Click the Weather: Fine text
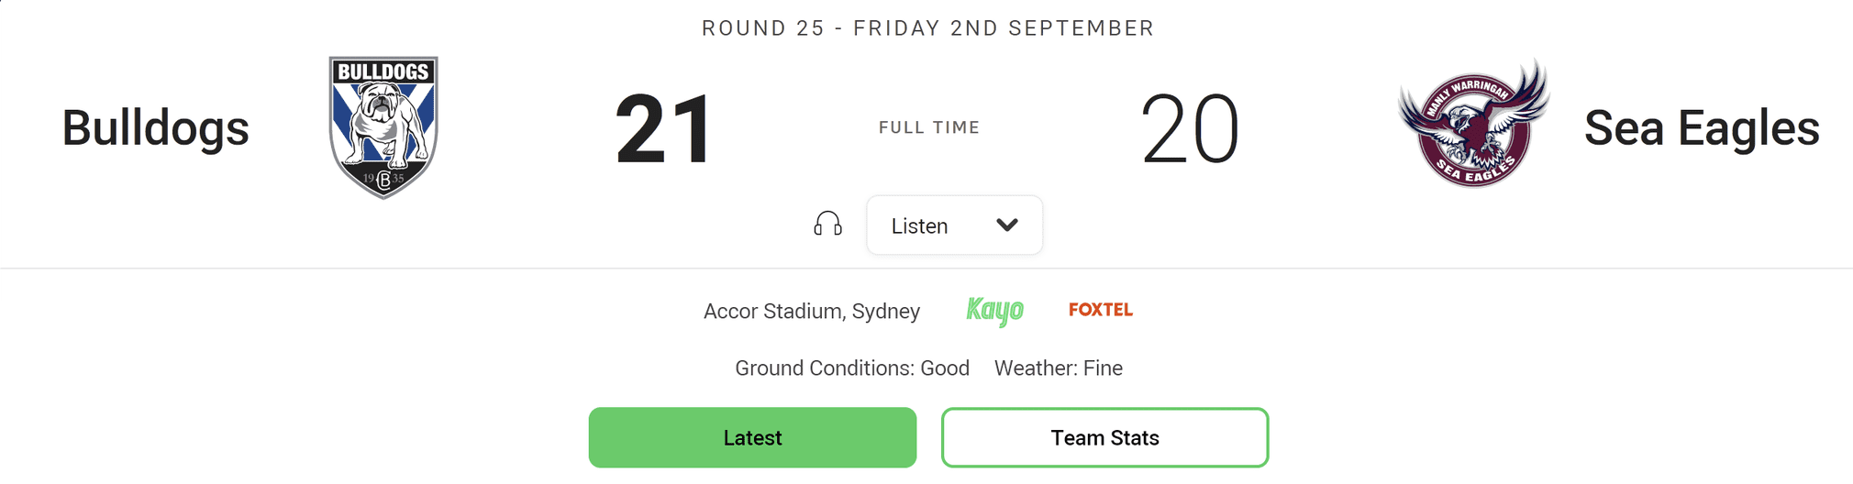1853x484 pixels. (1059, 368)
